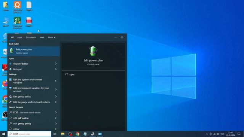Open Task View from the taskbar
This screenshot has width=244, height=137.
pos(55,134)
